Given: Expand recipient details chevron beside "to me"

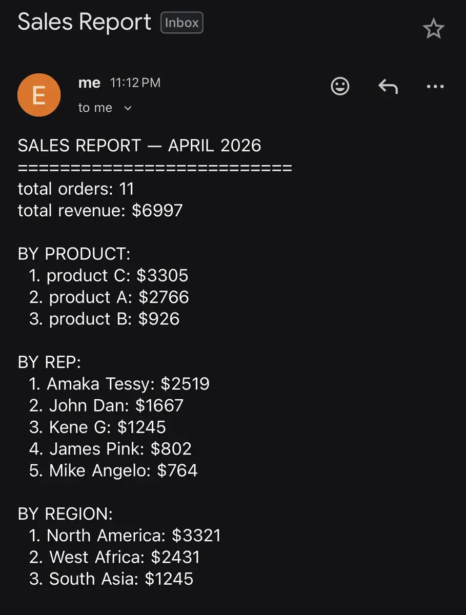Looking at the screenshot, I should pyautogui.click(x=128, y=108).
